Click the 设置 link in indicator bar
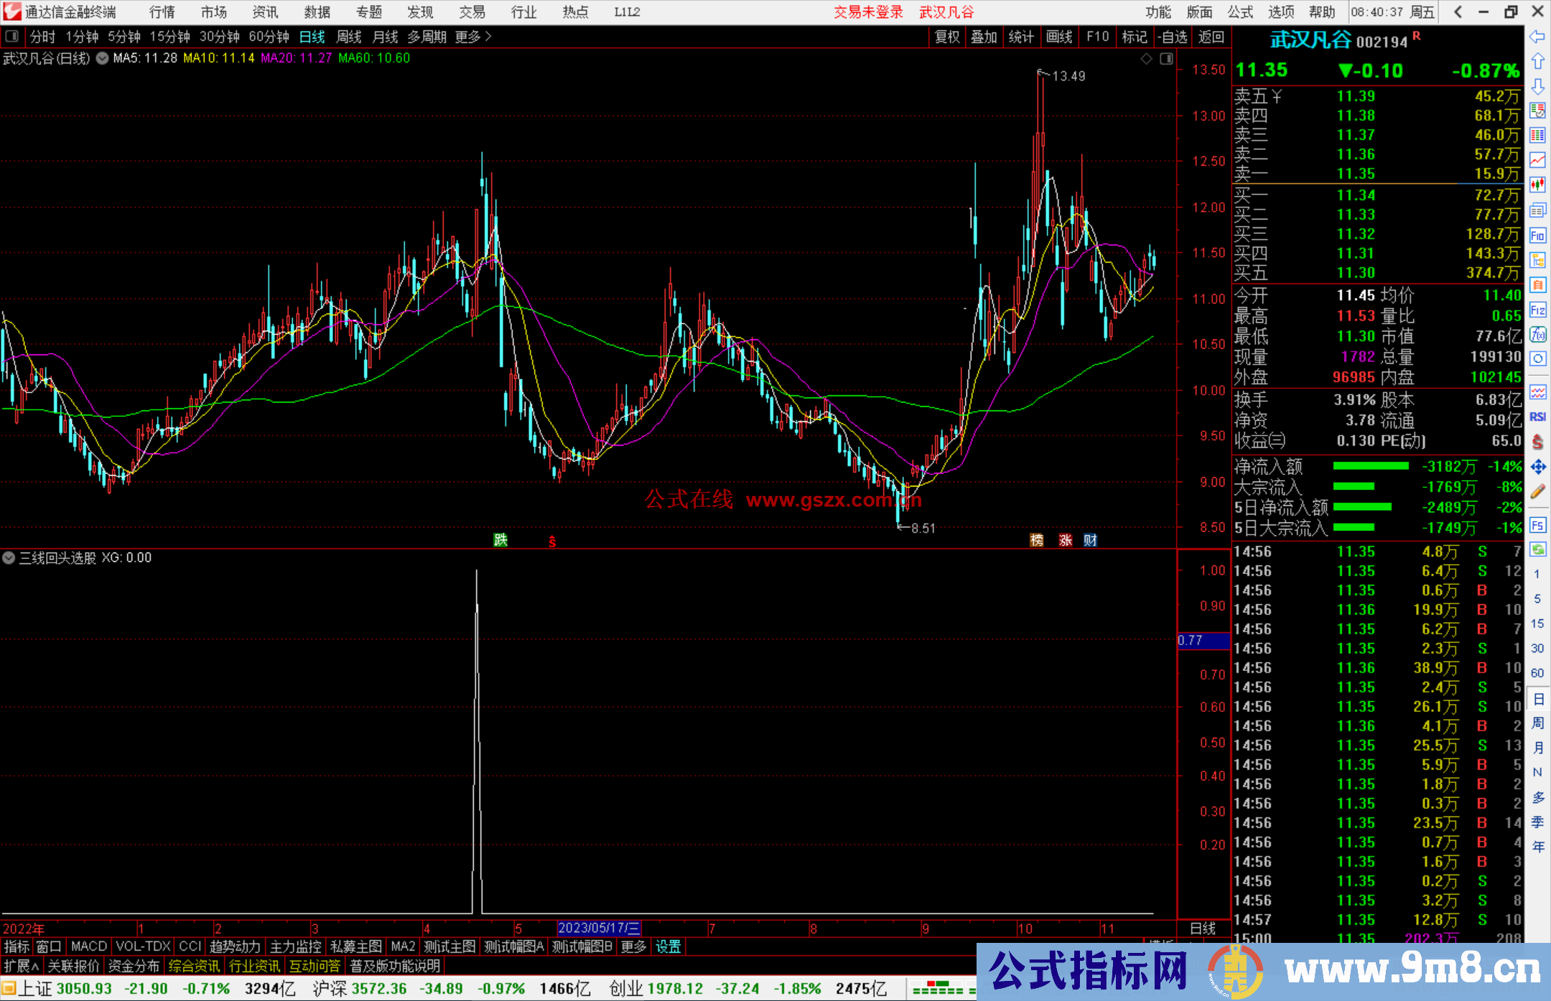Image resolution: width=1551 pixels, height=1001 pixels. (668, 946)
